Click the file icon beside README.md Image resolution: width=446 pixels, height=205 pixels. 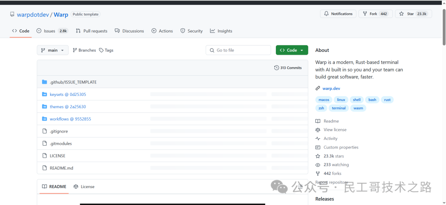click(x=44, y=168)
